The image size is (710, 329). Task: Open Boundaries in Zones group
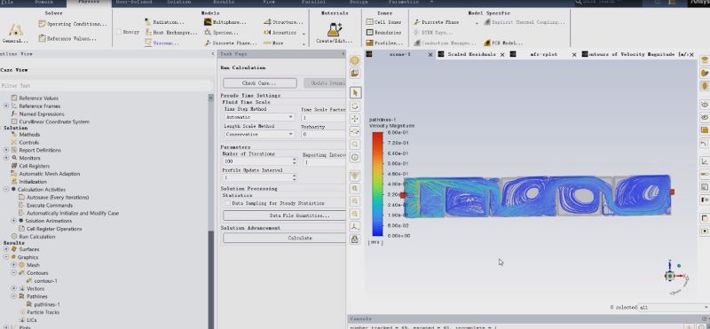pyautogui.click(x=383, y=33)
